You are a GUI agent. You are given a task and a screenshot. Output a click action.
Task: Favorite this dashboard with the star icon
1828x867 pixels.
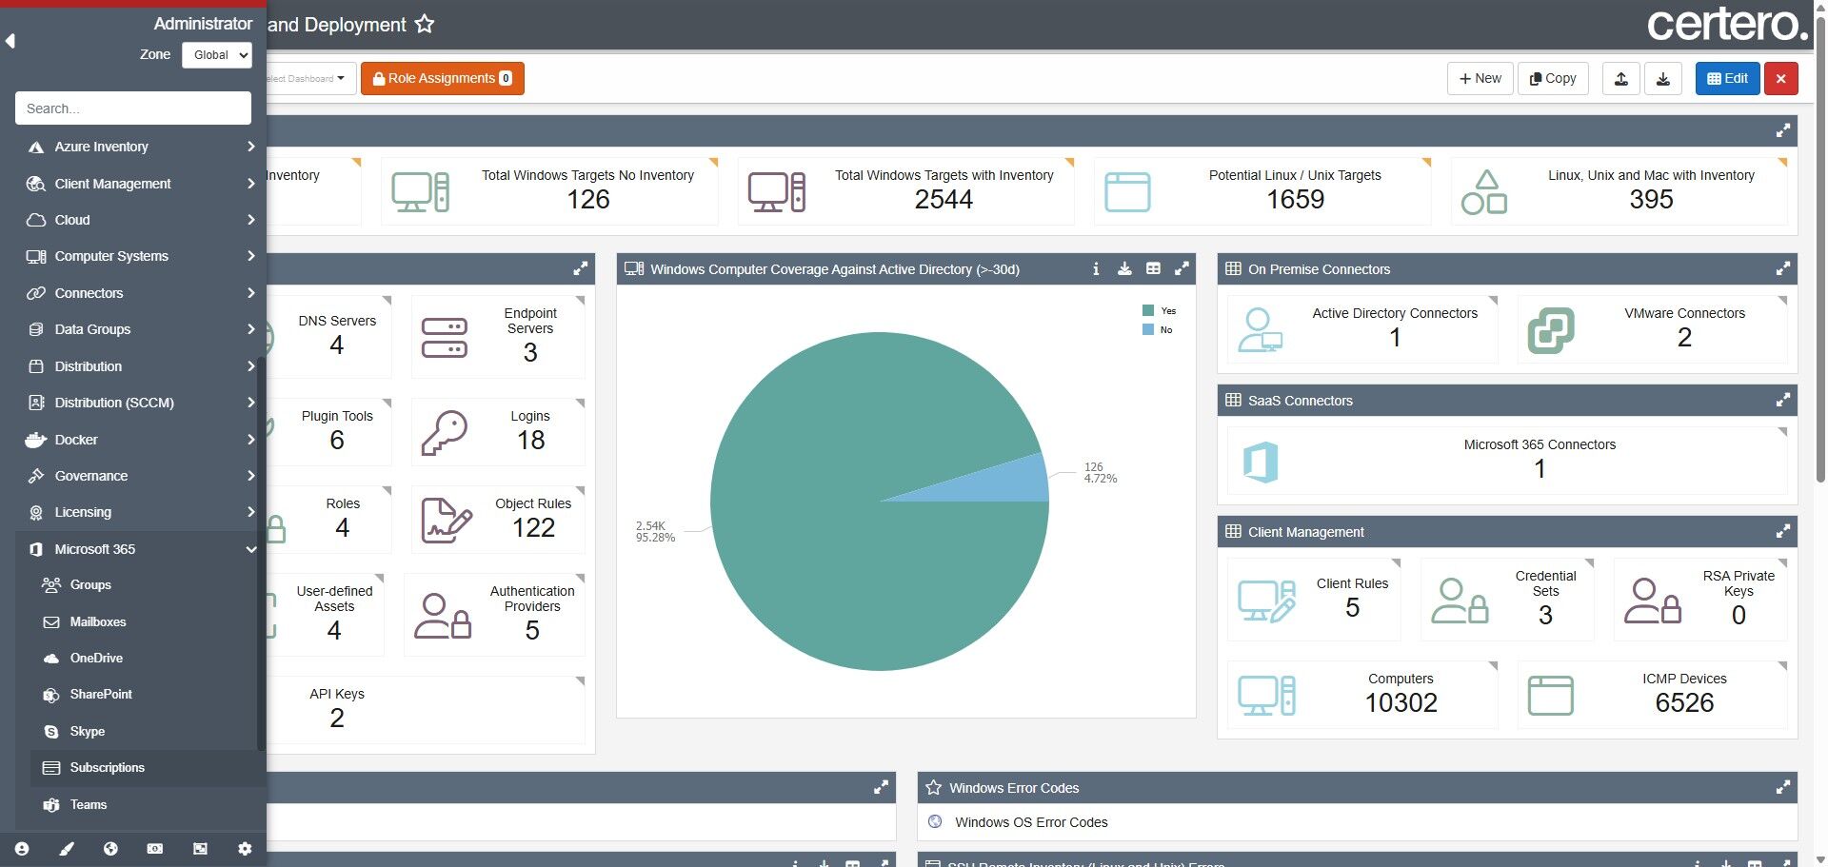click(425, 25)
